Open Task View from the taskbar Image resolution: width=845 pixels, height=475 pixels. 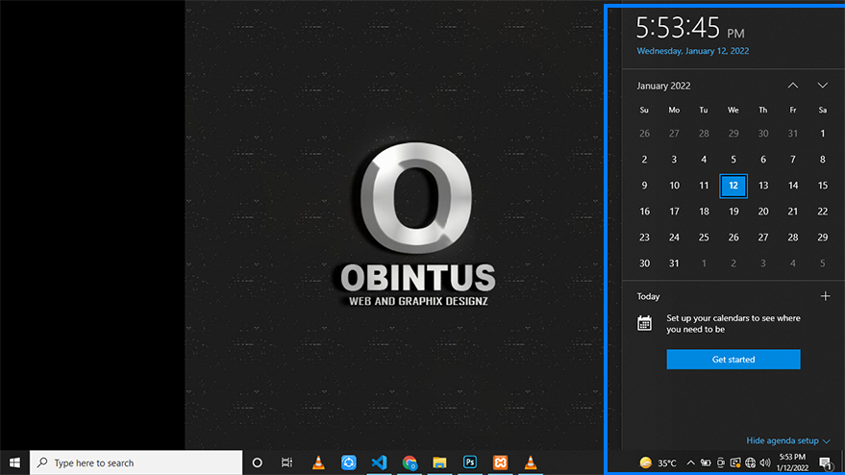tap(286, 462)
